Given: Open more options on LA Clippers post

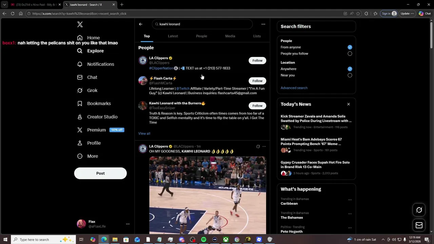Looking at the screenshot, I should (x=264, y=146).
